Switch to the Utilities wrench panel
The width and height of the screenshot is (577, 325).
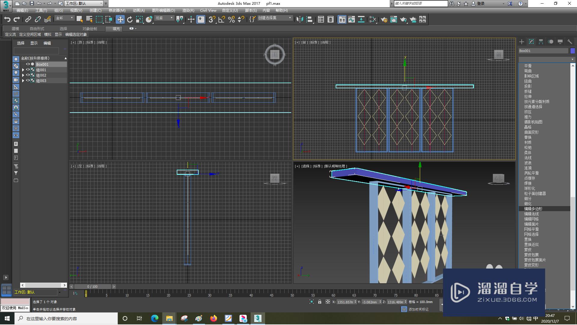[x=569, y=42]
